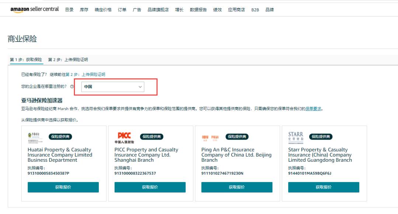
Task: Click the Amazon Seller Central logo
Action: tap(34, 10)
